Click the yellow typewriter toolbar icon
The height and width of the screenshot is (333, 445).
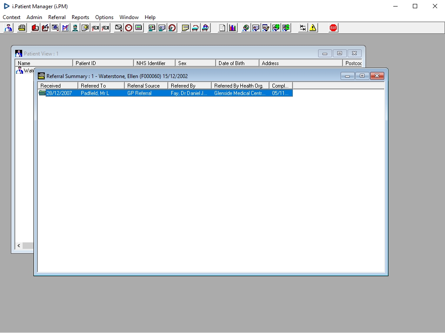[x=22, y=28]
